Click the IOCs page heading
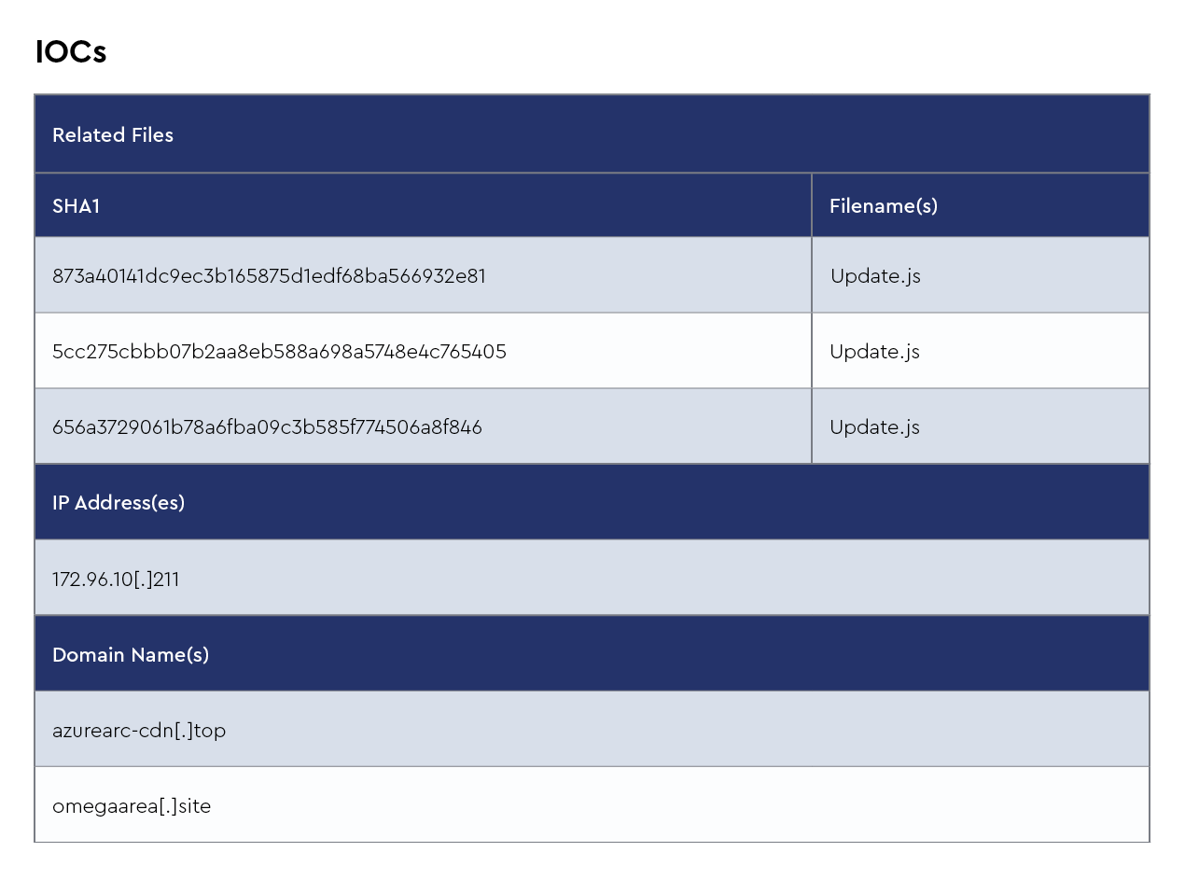Image resolution: width=1185 pixels, height=880 pixels. (71, 52)
